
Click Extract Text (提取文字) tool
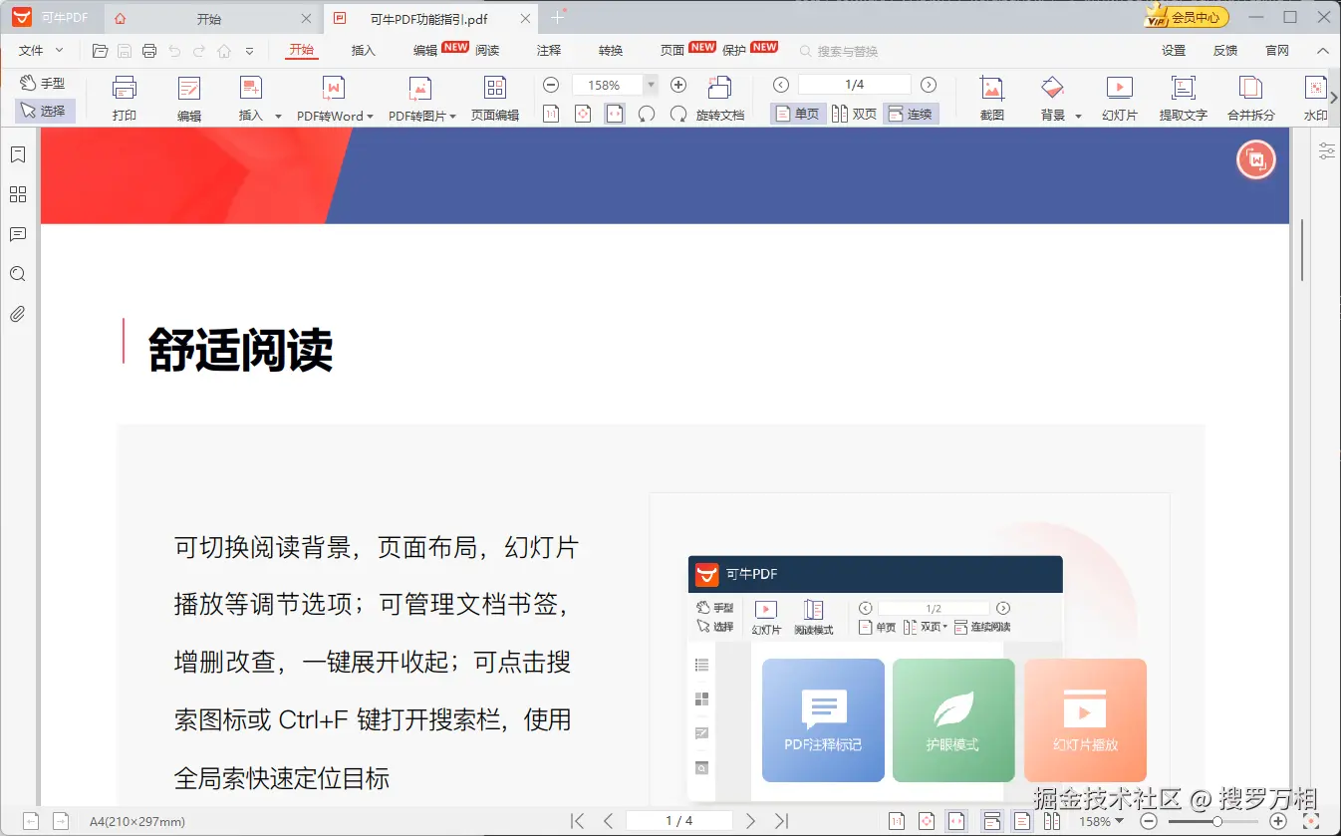tap(1183, 99)
